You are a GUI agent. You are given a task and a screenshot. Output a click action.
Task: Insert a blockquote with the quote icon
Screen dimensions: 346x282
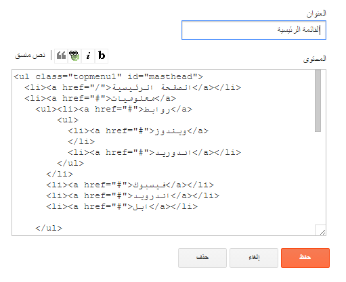click(61, 55)
